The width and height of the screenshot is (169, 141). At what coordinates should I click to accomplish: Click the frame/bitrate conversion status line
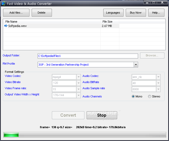point(83,127)
